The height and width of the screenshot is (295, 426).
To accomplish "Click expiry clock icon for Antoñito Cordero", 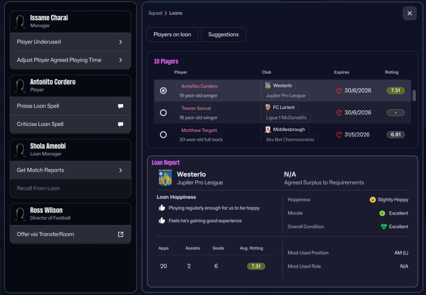I will [339, 90].
